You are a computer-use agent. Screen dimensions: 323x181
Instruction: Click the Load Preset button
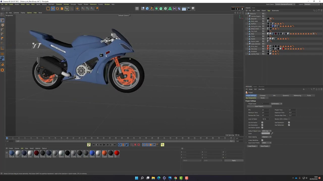click(x=252, y=146)
